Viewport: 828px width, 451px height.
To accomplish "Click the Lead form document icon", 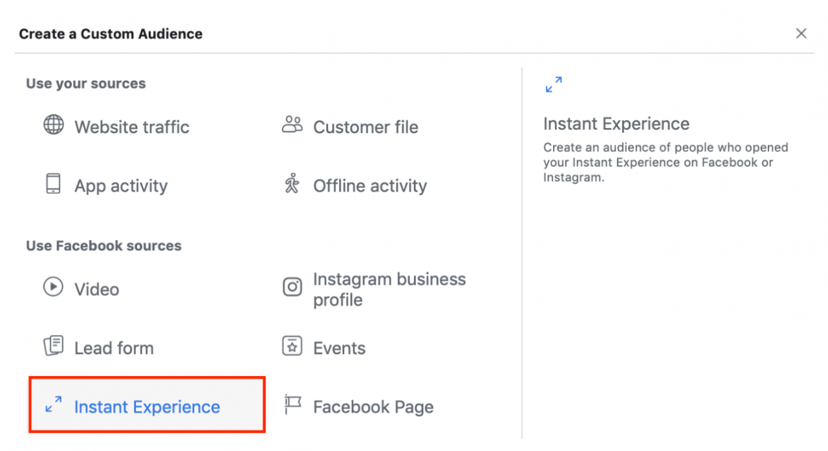I will tap(53, 346).
